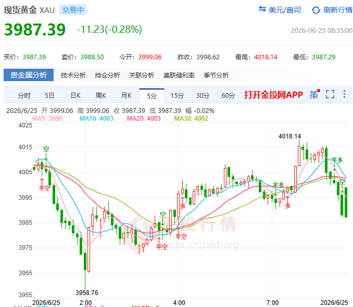Switch chart to 日K view
This screenshot has width=353, height=307.
click(x=75, y=96)
